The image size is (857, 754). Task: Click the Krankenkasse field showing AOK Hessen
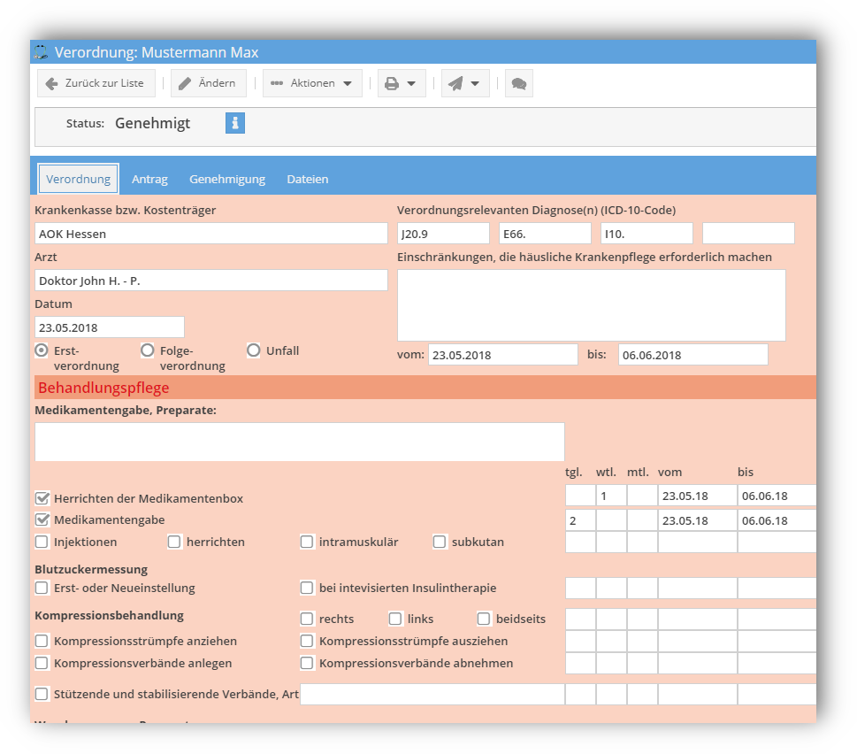click(211, 234)
